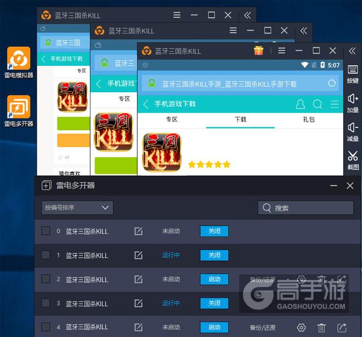The image size is (362, 337).
Task: Open hamburger menu of the rearmost emulator window
Action: pos(177,15)
